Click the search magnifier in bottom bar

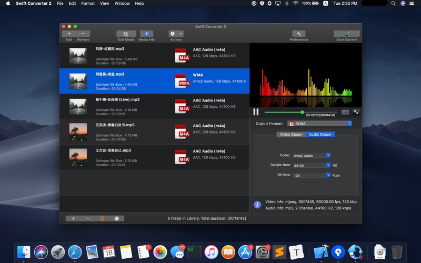click(x=116, y=218)
